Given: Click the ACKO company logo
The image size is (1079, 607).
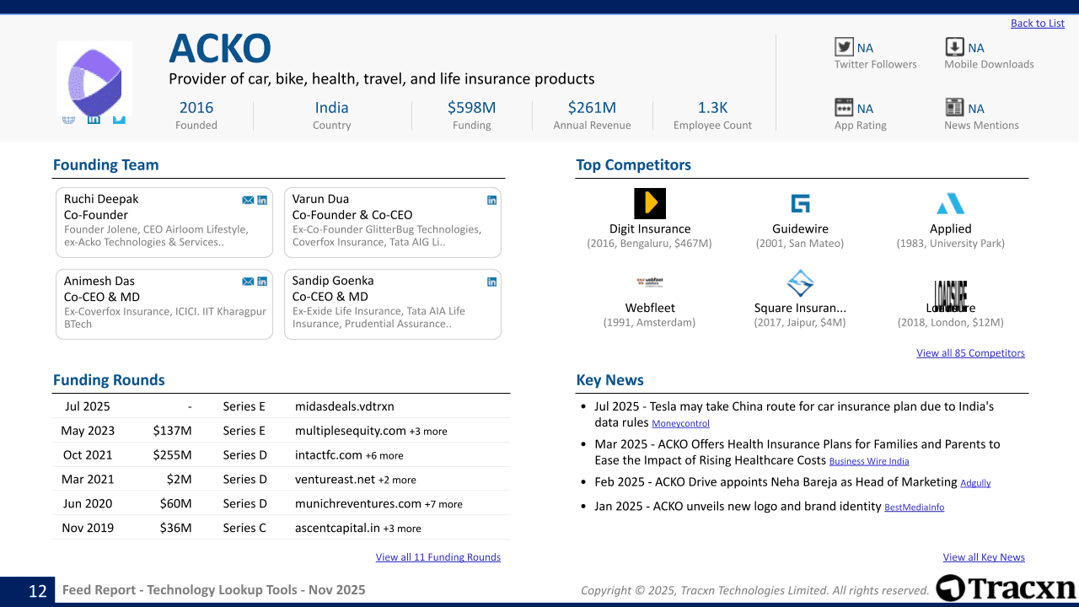Looking at the screenshot, I should point(94,78).
